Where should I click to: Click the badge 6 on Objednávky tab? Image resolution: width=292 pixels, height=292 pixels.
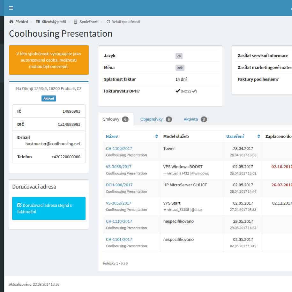tap(169, 119)
